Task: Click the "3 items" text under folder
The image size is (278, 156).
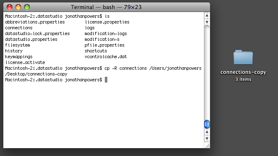Action: coord(243,80)
